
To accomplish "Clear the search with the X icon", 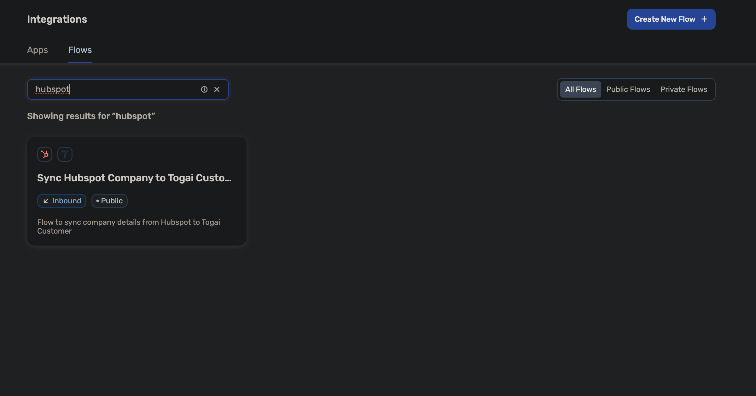I will click(217, 89).
